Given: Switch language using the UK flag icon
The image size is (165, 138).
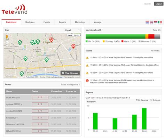Looking at the screenshot, I should coord(151,22).
